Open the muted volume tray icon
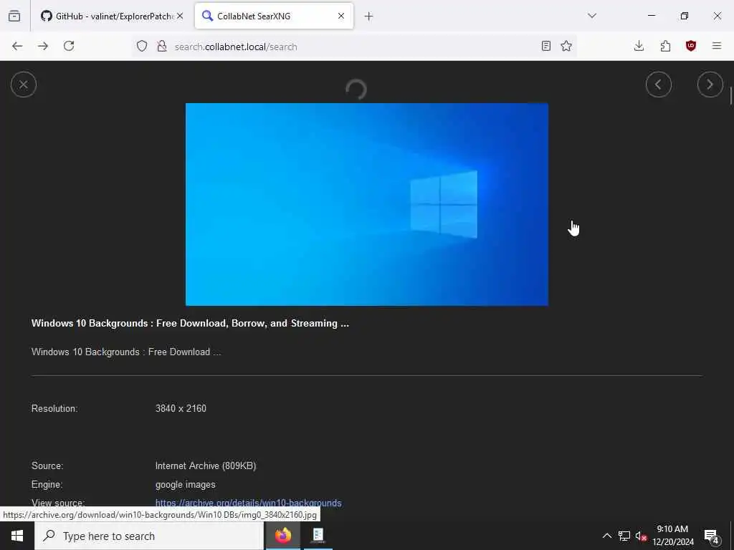The image size is (734, 550). pos(641,536)
